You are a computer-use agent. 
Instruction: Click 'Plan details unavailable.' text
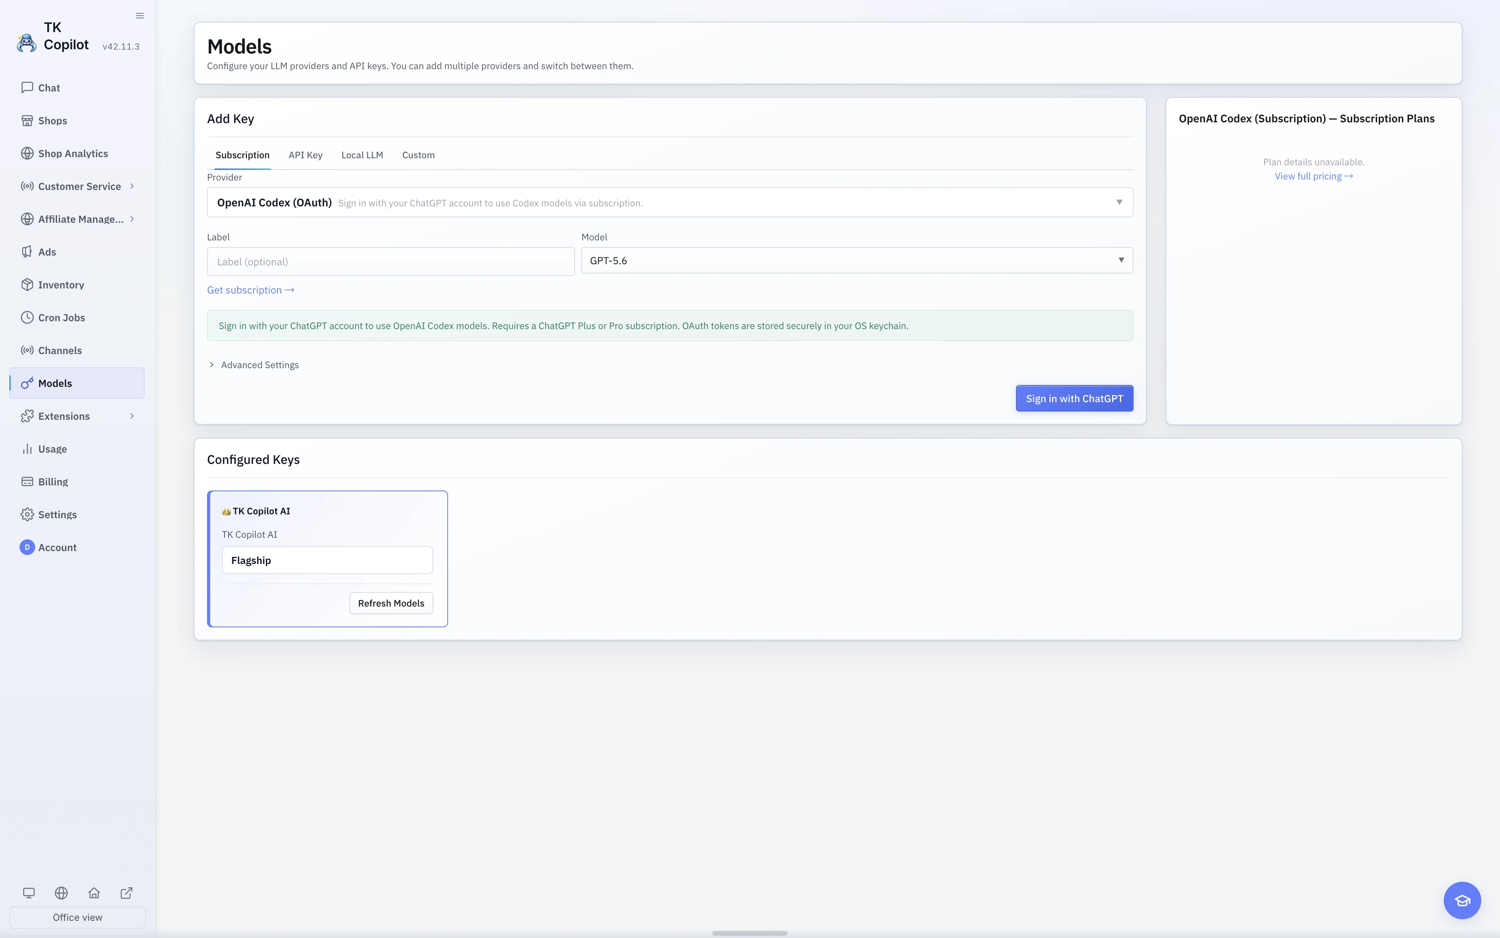click(1313, 162)
